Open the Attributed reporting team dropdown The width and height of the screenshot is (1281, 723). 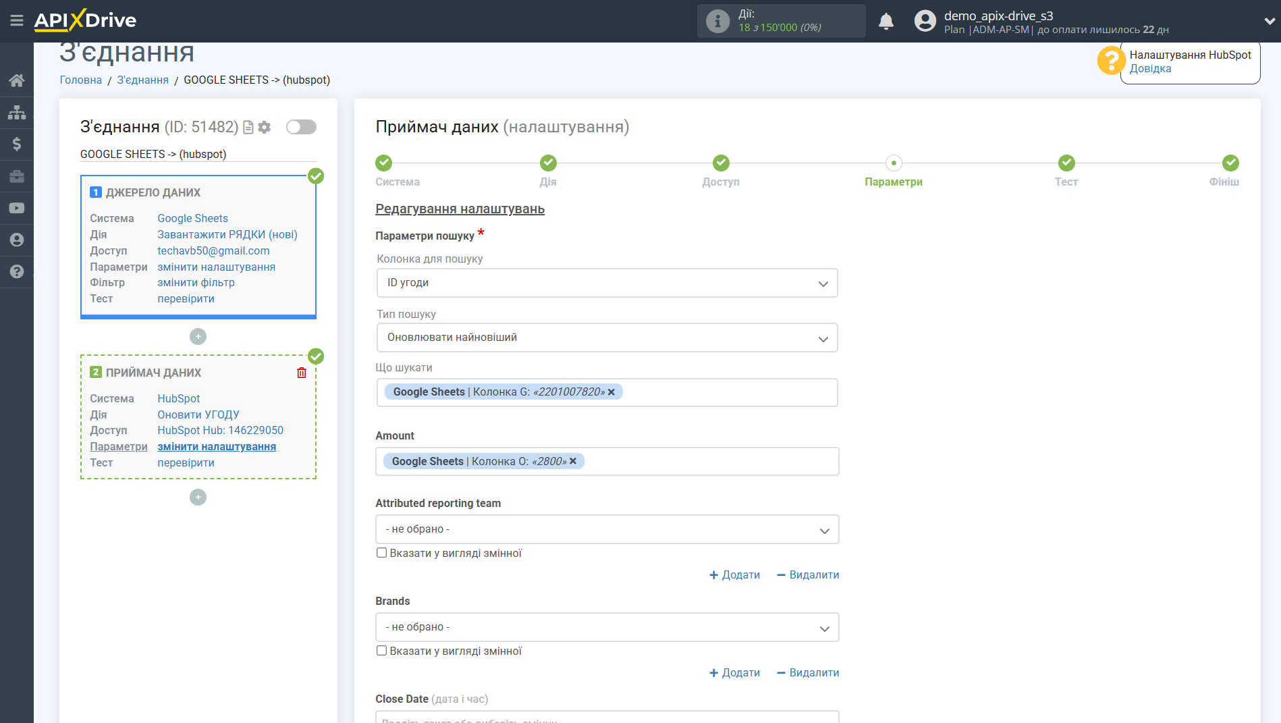pos(607,529)
